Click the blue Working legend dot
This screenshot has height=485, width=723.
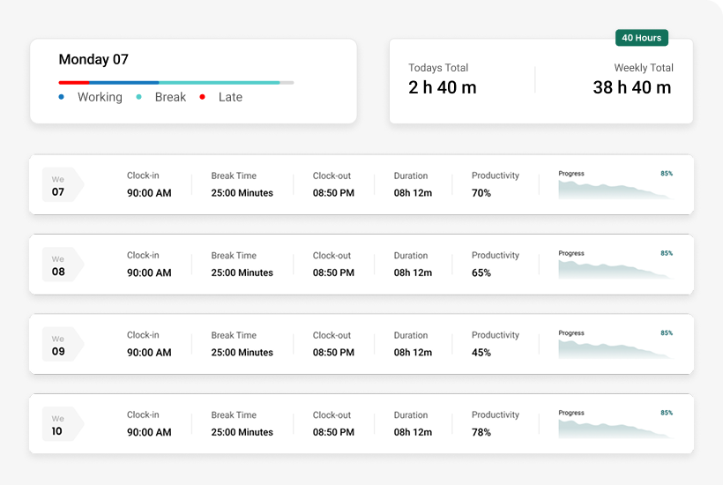tap(62, 97)
